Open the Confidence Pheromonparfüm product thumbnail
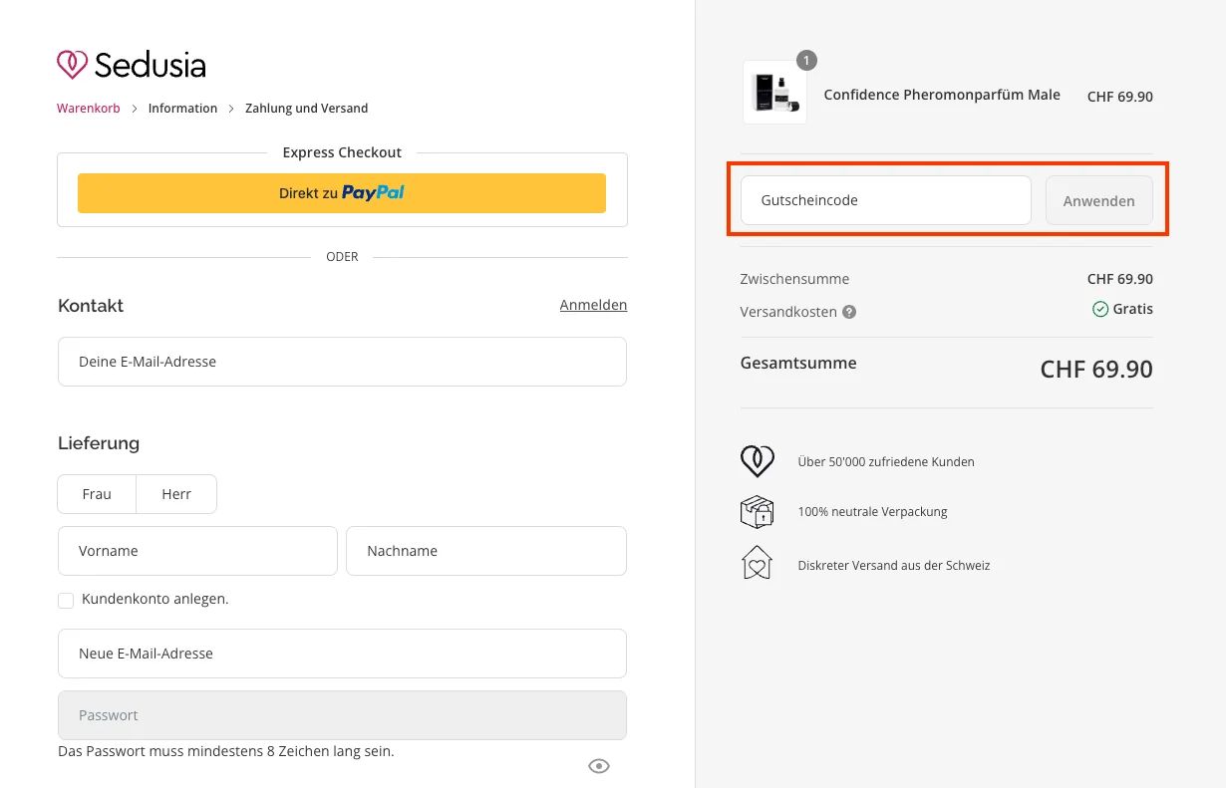 pos(774,93)
